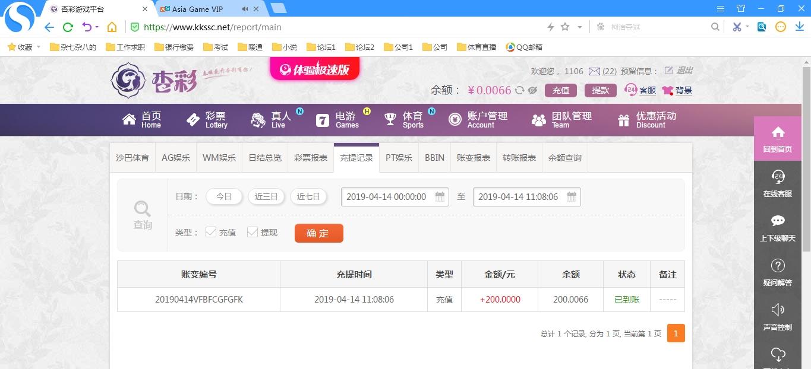Expand the favorites star dropdown arrow
Screen dimensions: 811x369
coord(579,27)
